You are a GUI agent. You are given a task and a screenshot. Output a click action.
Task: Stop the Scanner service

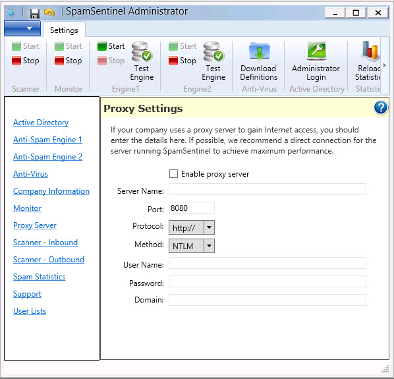pyautogui.click(x=26, y=61)
